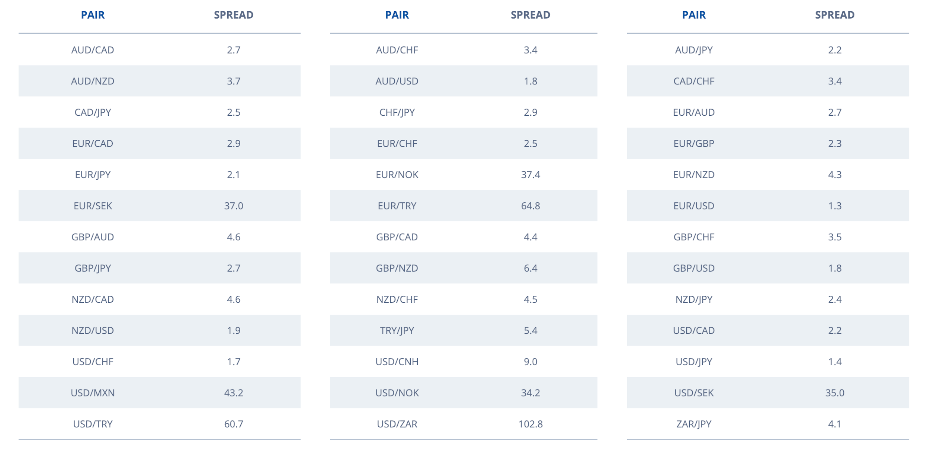The height and width of the screenshot is (449, 930).
Task: Click the USD/TRY pair name
Action: tap(93, 424)
